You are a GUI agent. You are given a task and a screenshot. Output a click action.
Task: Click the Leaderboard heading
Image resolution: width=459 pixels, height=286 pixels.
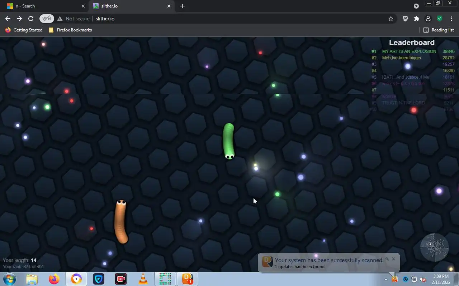pos(412,43)
